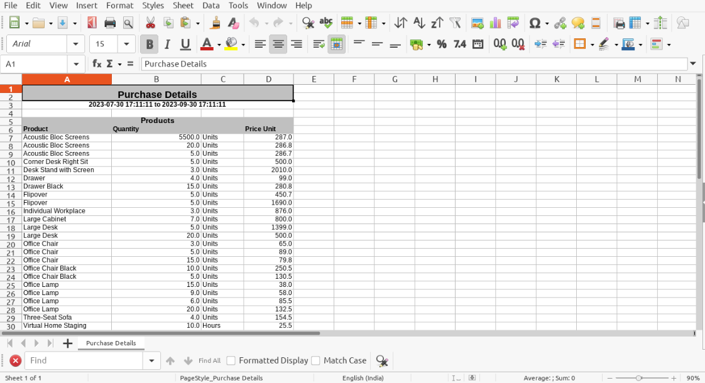Click the Cut scissors icon
This screenshot has height=383, width=705.
[150, 23]
